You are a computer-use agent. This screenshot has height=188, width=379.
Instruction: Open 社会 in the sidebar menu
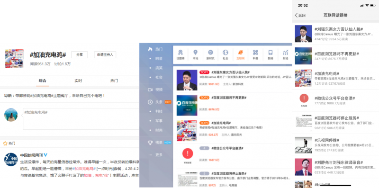(159, 77)
